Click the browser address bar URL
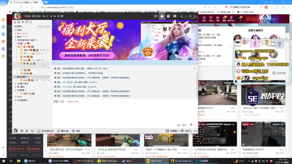The image size is (292, 164). (x=57, y=7)
